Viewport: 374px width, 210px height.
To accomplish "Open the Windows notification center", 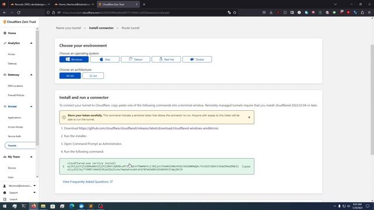I will coord(368,206).
